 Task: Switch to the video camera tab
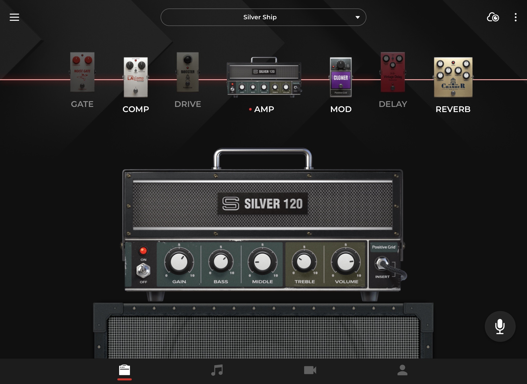[x=310, y=370]
